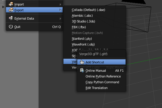Image resolution: width=162 pixels, height=108 pixels.
Task: Select Export in the File menu
Action: click(x=34, y=10)
